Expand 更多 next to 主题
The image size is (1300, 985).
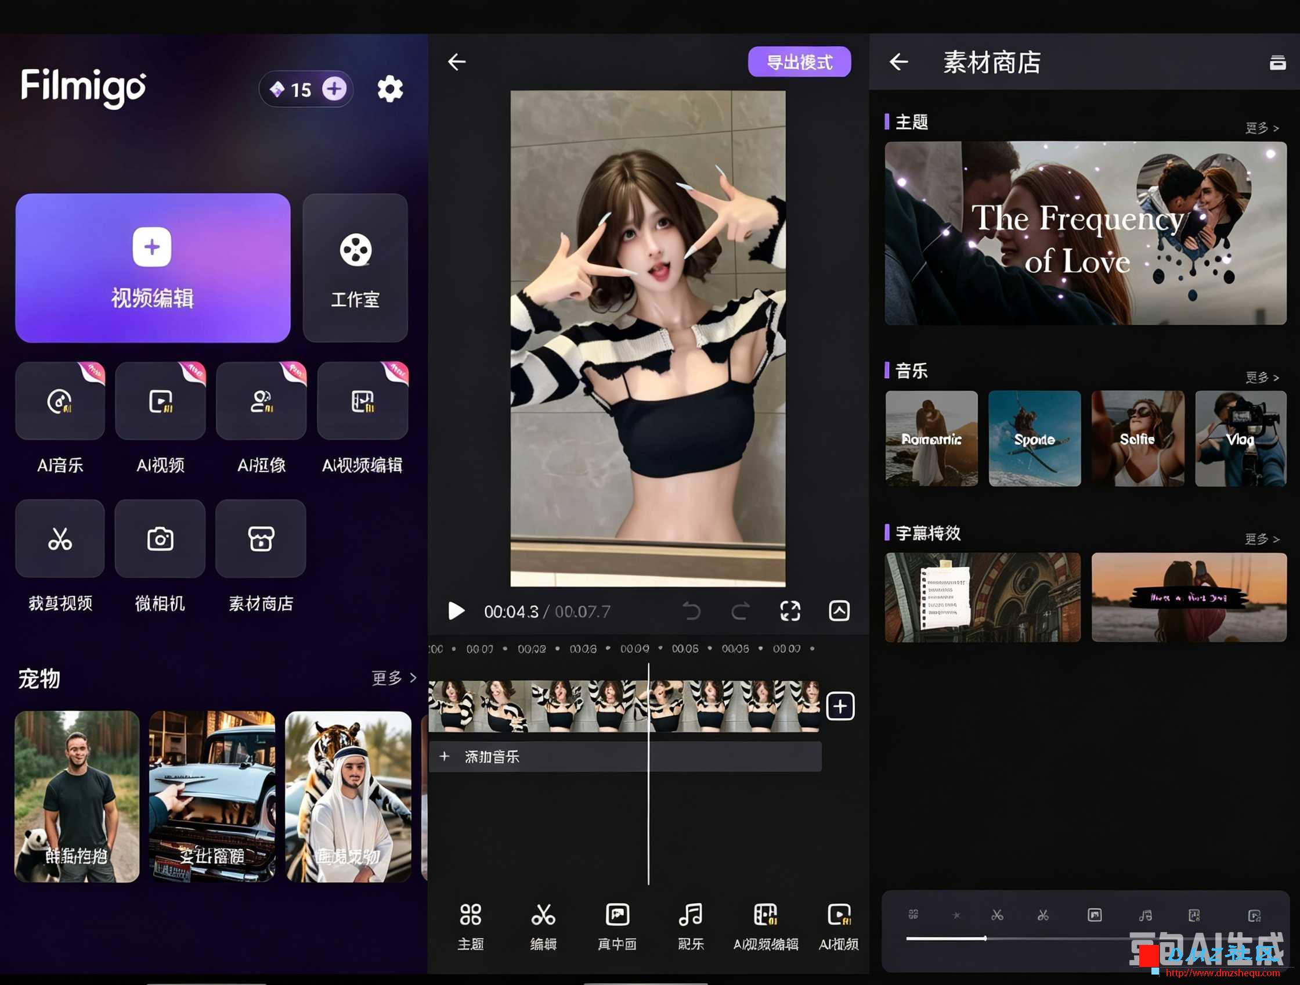click(x=1262, y=128)
